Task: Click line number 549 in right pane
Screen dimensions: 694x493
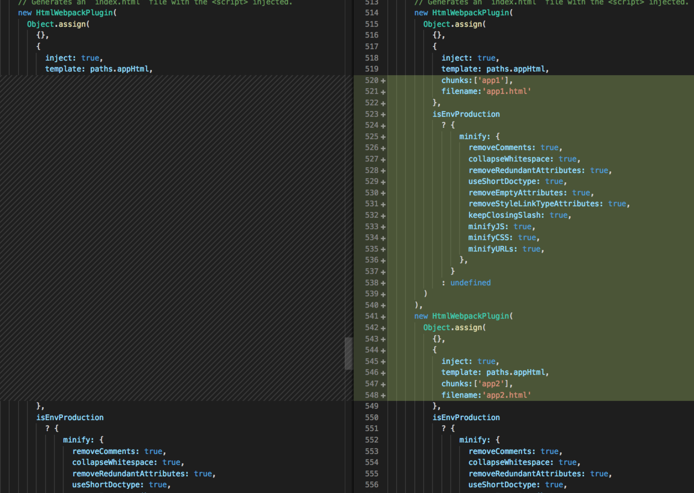Action: pyautogui.click(x=372, y=406)
